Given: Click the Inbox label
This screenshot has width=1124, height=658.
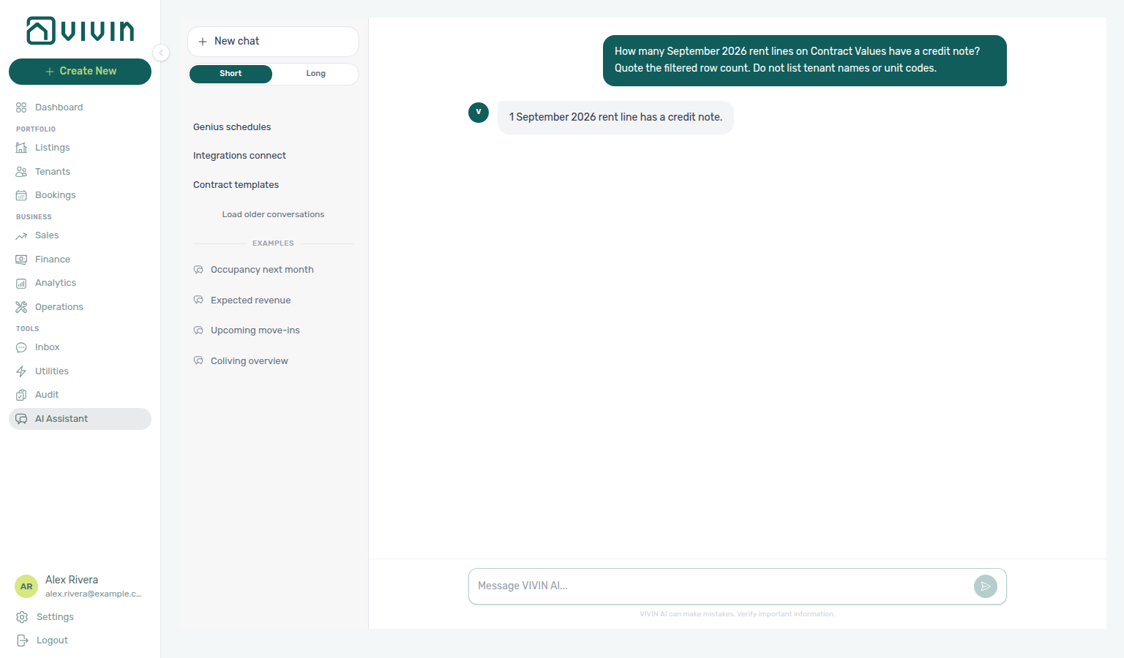Looking at the screenshot, I should coord(48,347).
